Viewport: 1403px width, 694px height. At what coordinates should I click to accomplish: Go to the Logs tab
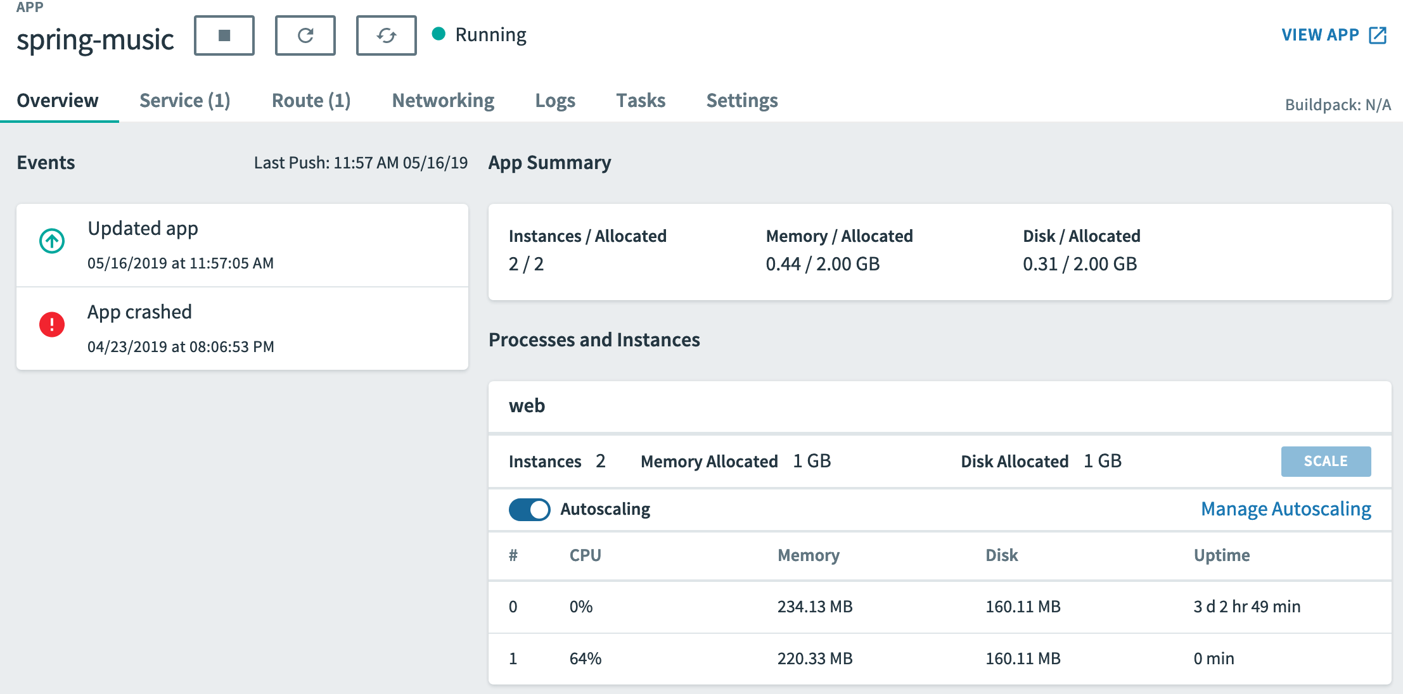click(555, 100)
